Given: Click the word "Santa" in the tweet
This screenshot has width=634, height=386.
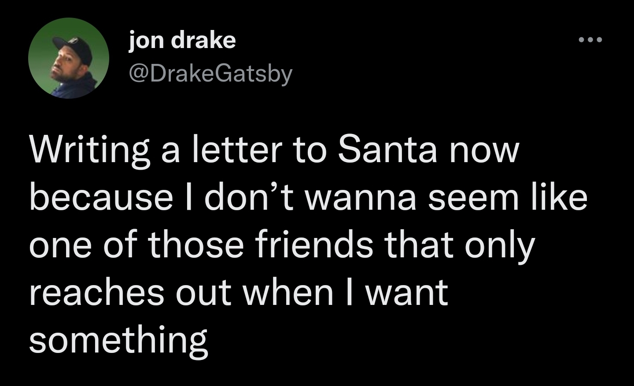Looking at the screenshot, I should point(387,150).
